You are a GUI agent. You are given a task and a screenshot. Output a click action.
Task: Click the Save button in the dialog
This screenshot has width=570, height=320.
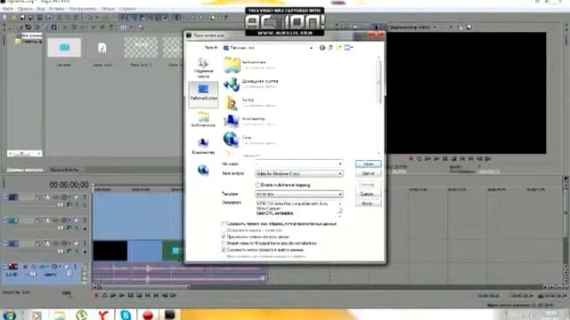coord(368,164)
